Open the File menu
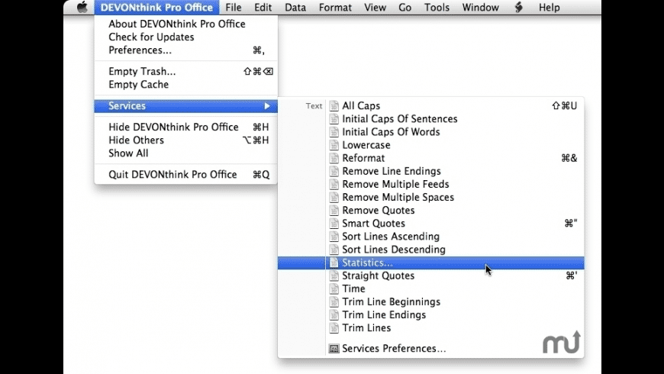The height and width of the screenshot is (374, 664). pyautogui.click(x=234, y=8)
